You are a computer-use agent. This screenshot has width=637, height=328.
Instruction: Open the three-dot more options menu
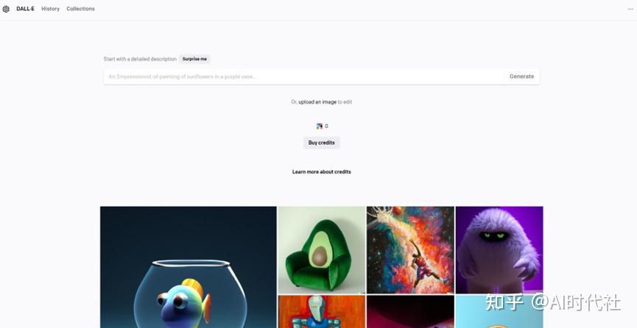point(630,10)
